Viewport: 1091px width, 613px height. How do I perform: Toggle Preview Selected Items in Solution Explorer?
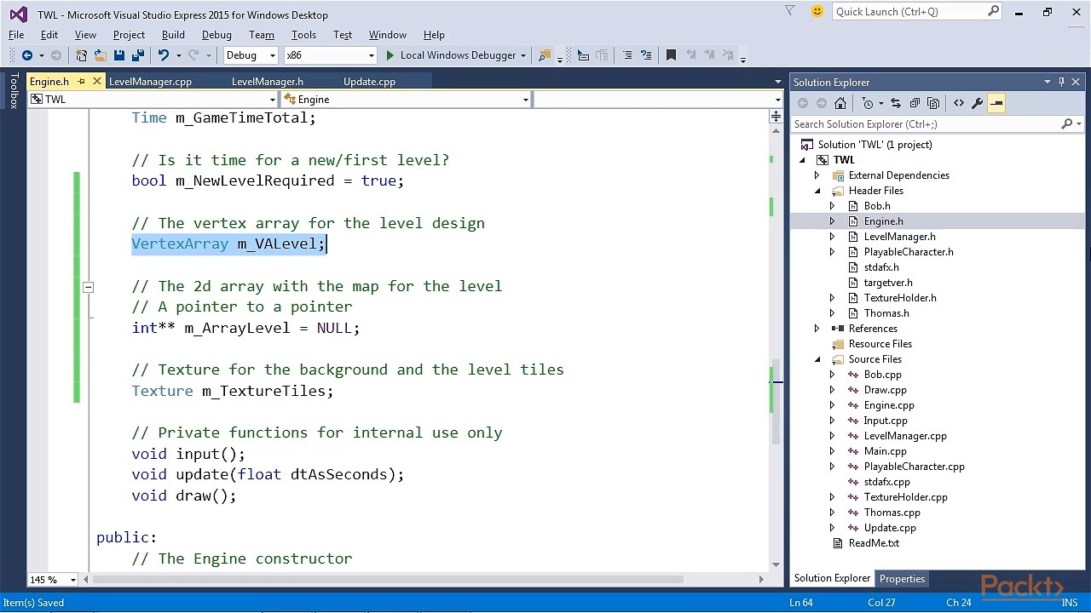tap(996, 103)
